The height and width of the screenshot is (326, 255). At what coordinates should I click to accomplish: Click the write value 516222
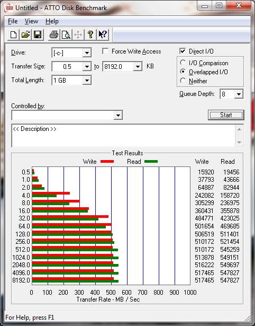coord(204,265)
